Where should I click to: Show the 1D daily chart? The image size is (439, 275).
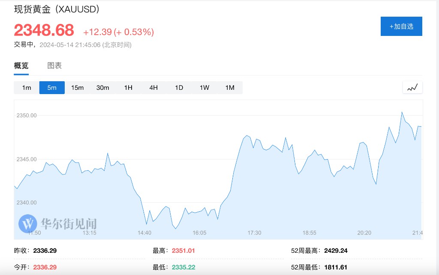(179, 88)
